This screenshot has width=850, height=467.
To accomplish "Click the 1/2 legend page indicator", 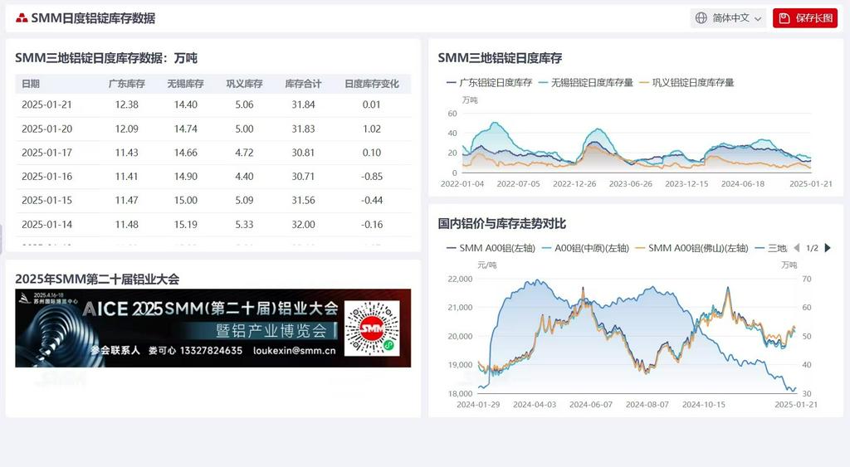I will pos(812,248).
